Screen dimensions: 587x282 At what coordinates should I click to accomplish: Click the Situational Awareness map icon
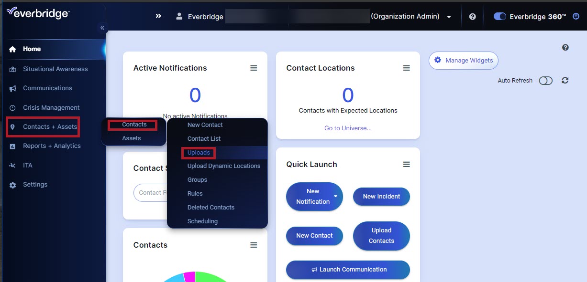[x=13, y=69]
